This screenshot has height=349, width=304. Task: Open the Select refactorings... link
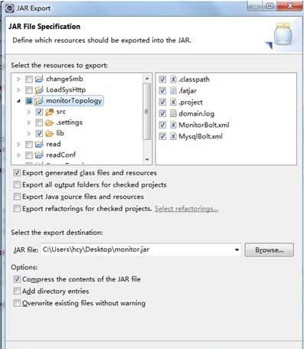[x=186, y=209]
